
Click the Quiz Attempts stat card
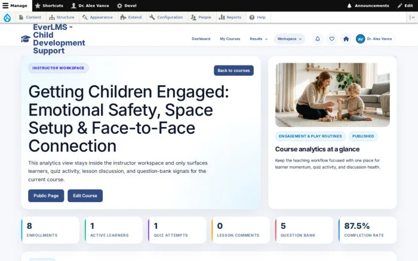177,230
